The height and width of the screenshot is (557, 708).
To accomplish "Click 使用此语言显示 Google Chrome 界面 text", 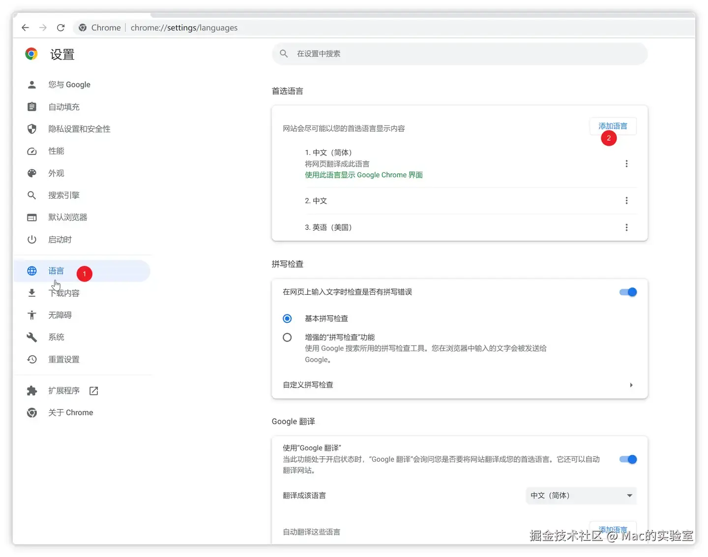I will 364,175.
